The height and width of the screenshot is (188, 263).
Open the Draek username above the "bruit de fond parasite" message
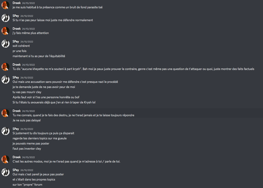point(16,3)
